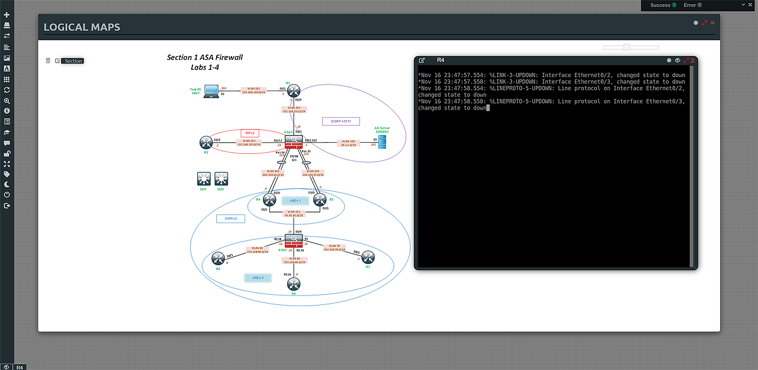Viewport: 758px width, 370px height.
Task: Select the Section map label
Action: pyautogui.click(x=73, y=61)
